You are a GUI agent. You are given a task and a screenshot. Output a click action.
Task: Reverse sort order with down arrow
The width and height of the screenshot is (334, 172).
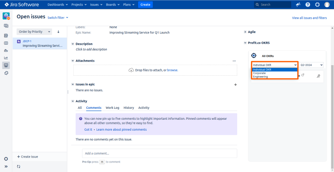coord(59,32)
